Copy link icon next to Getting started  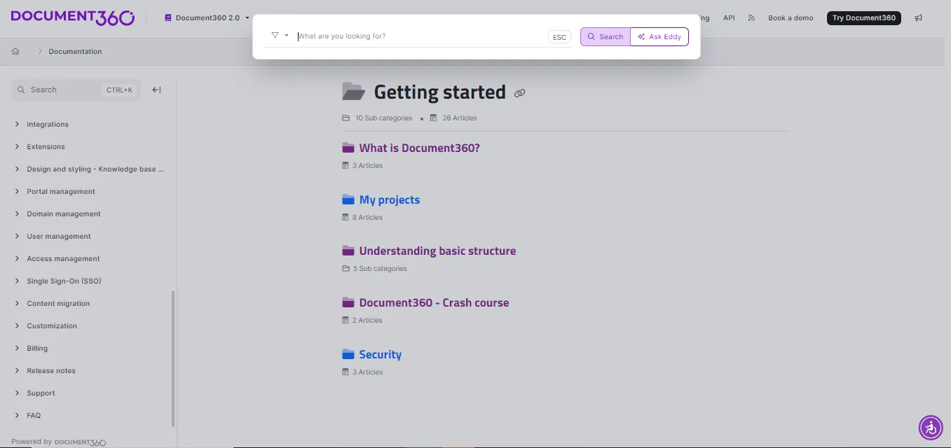519,93
